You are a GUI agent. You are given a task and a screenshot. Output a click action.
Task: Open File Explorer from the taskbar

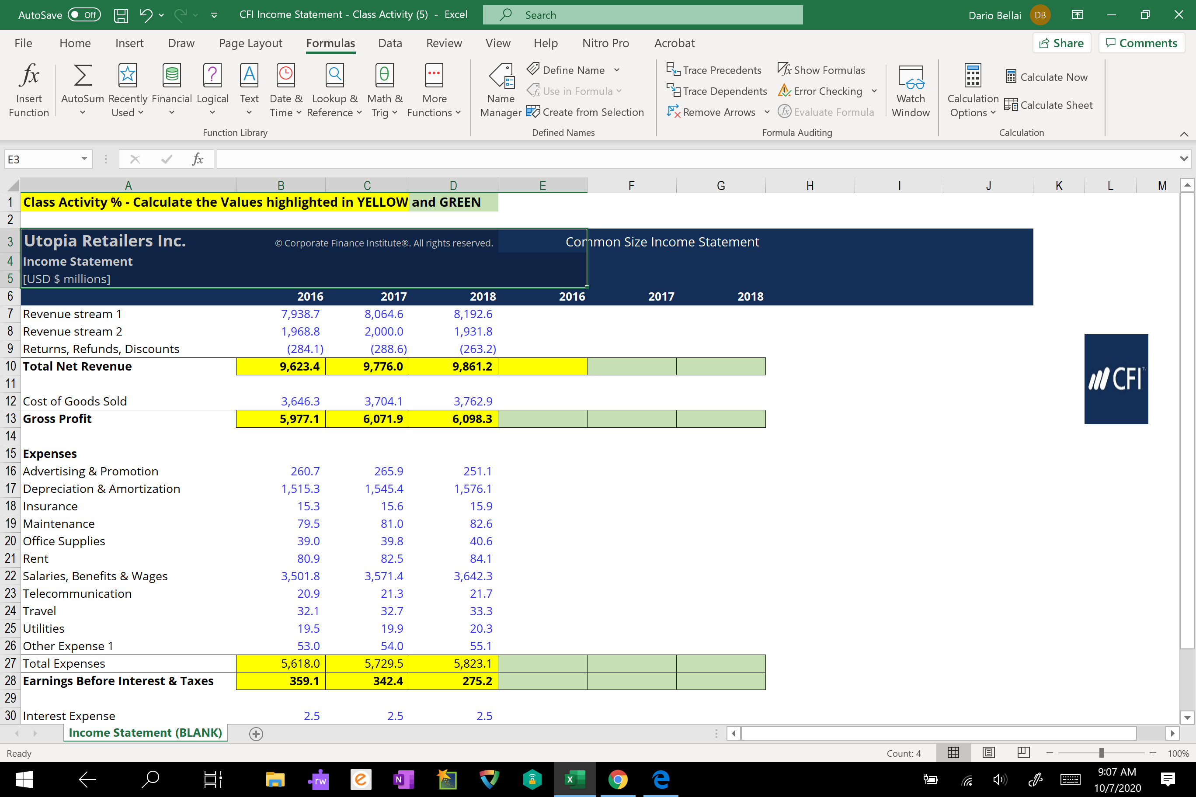(275, 779)
